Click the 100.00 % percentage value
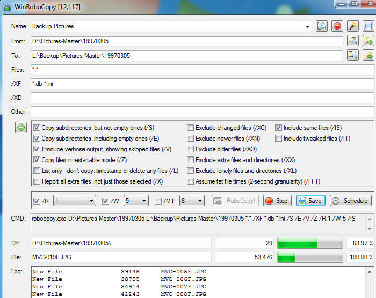The image size is (376, 298). point(360,257)
